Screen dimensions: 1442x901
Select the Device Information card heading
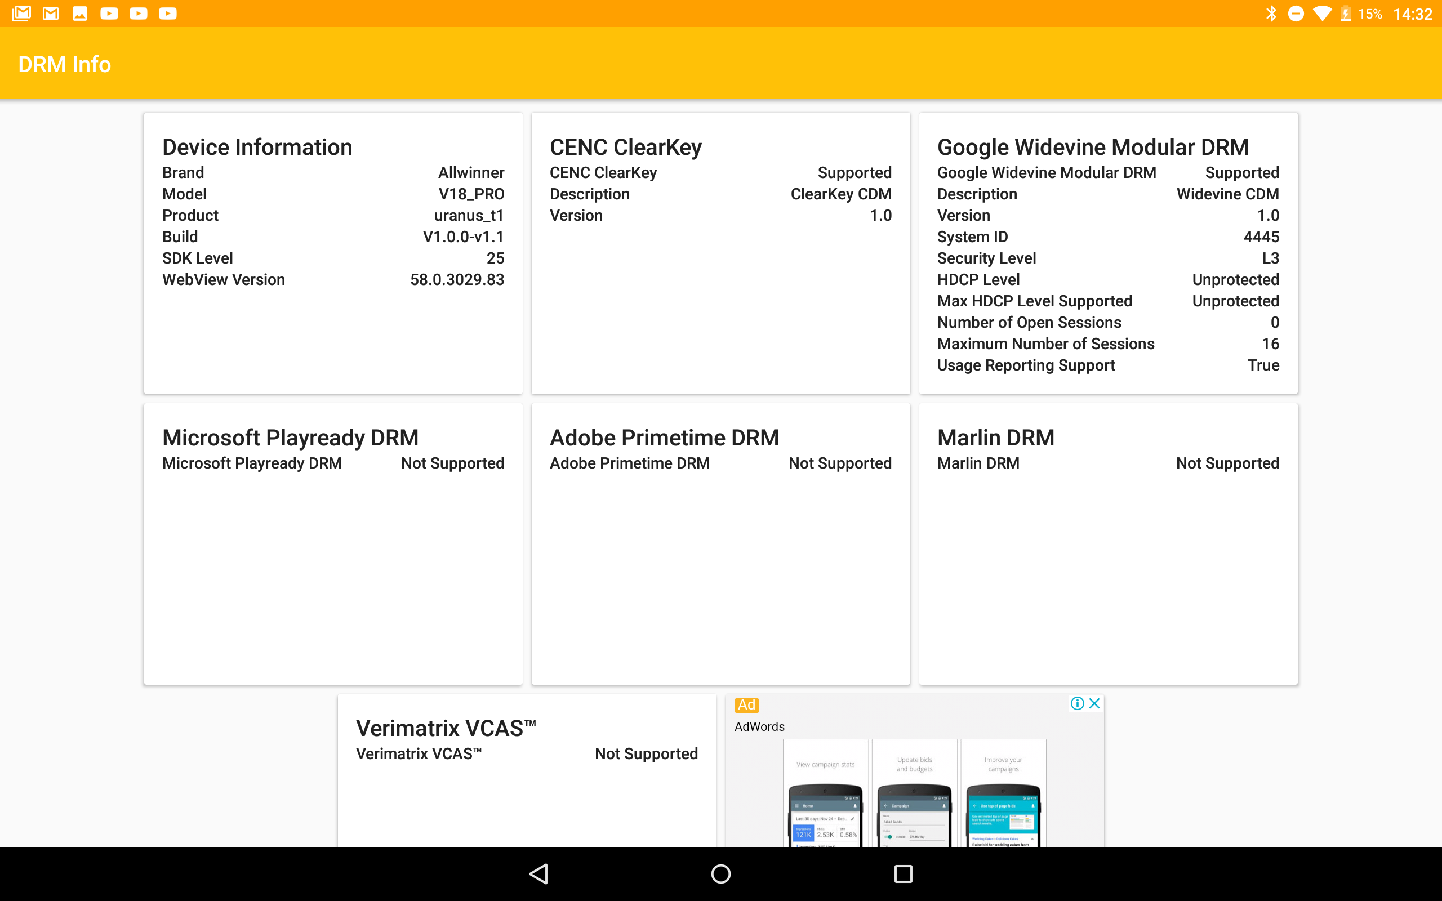coord(257,146)
